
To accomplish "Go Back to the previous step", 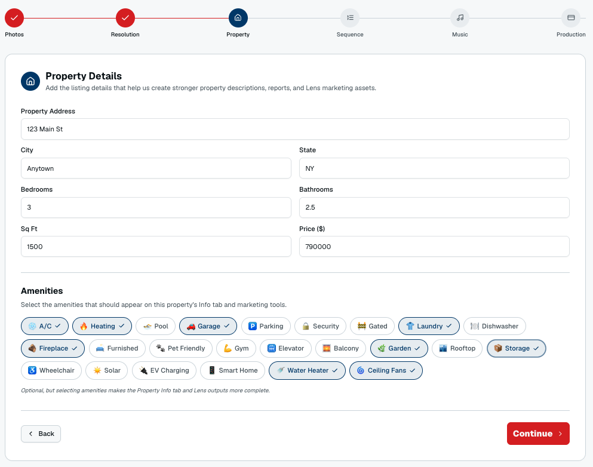I will pyautogui.click(x=41, y=434).
